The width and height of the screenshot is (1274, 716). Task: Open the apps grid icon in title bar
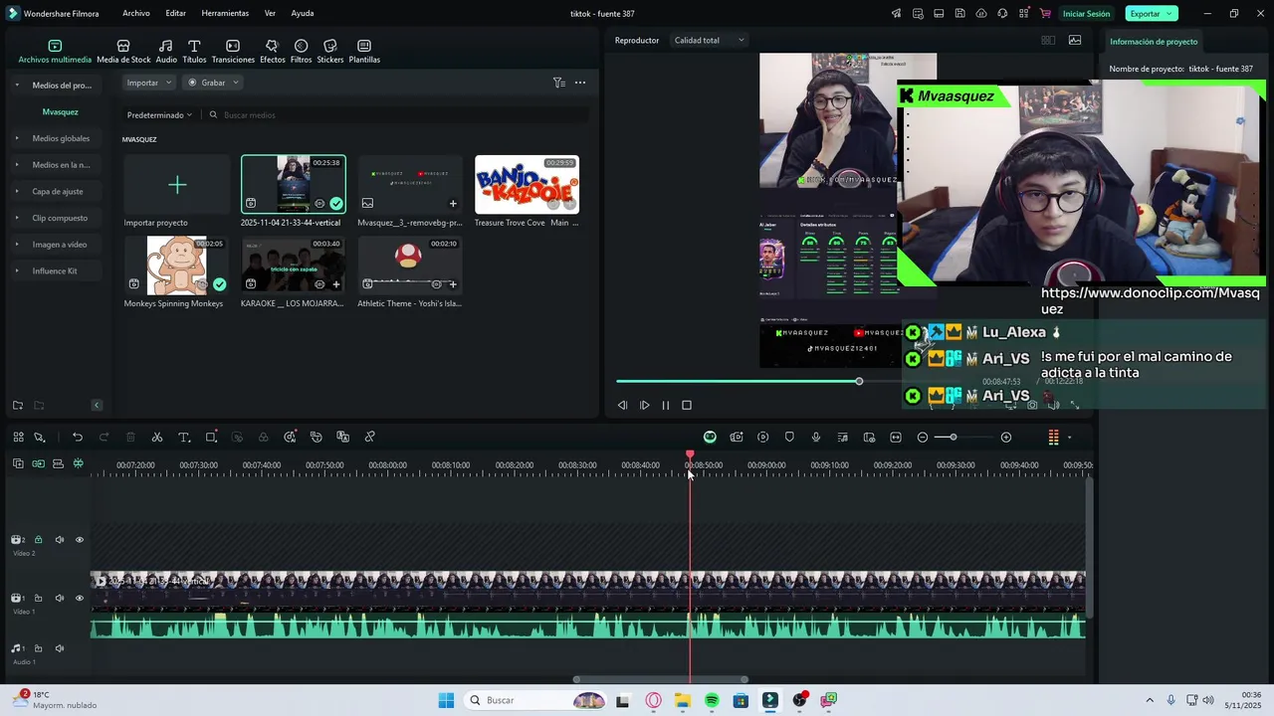click(x=1024, y=14)
